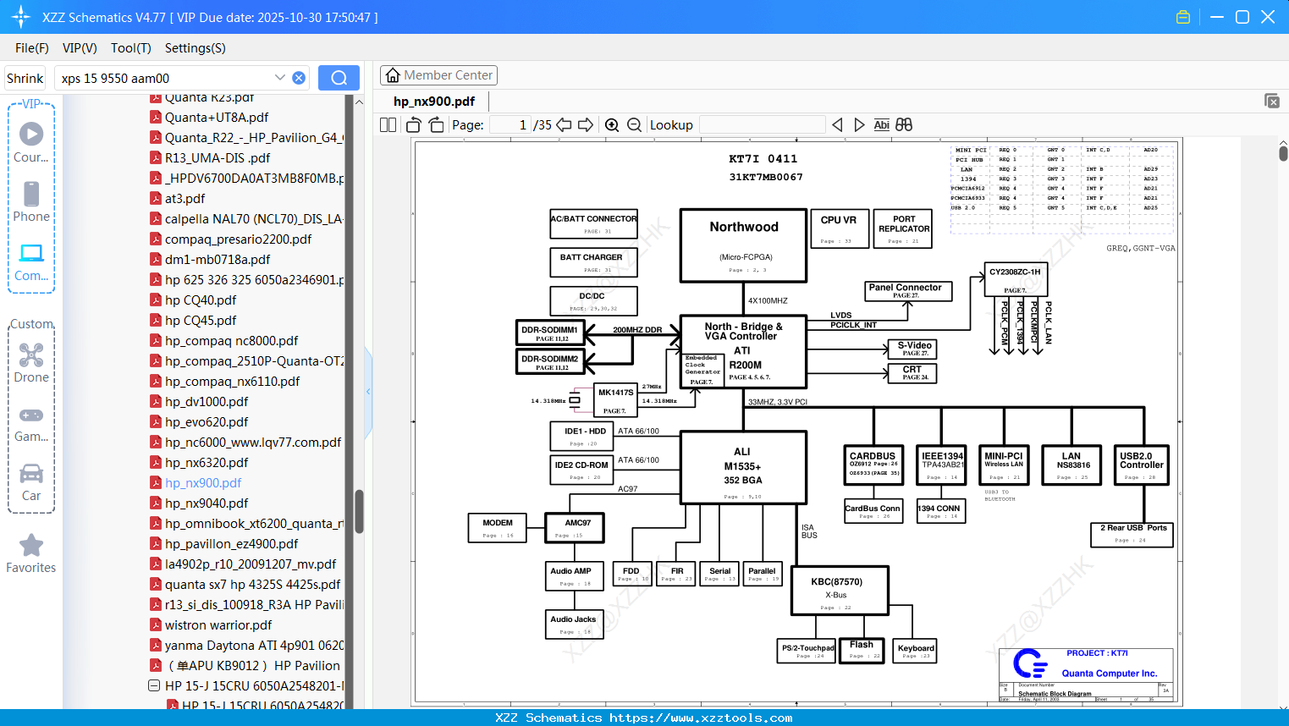Screen dimensions: 1289x726
Task: Open the Tool(T) menu
Action: pos(131,48)
